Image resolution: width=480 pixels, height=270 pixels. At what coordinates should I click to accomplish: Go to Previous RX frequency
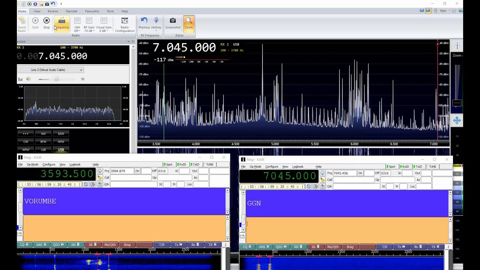(144, 23)
